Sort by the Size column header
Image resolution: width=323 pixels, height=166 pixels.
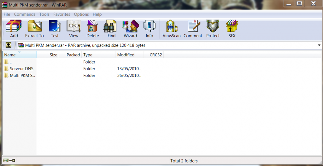[x=48, y=55]
